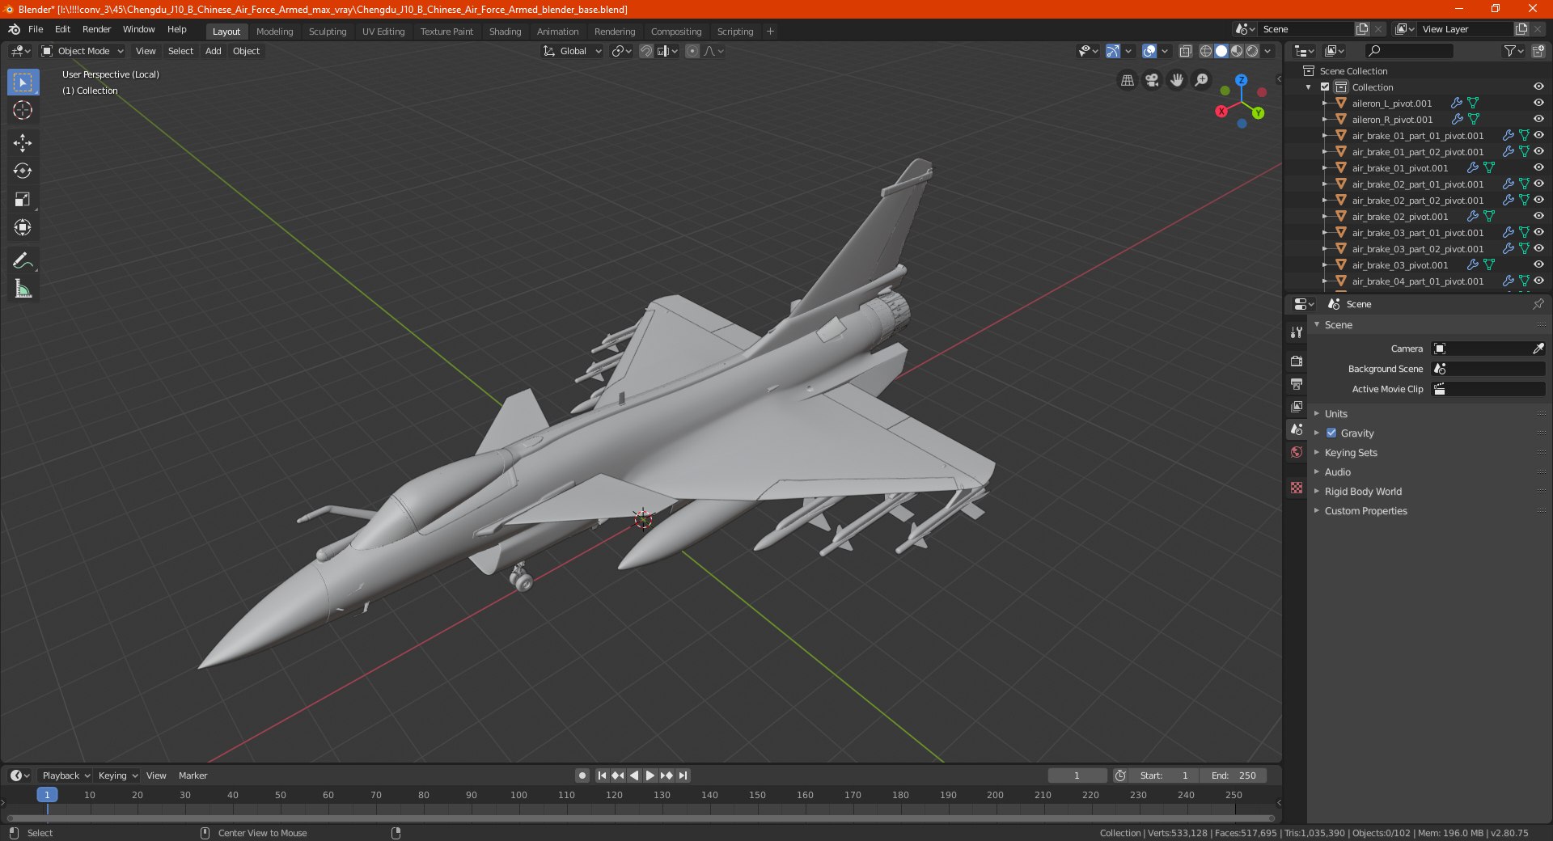Toggle the snapping magnet

(646, 51)
